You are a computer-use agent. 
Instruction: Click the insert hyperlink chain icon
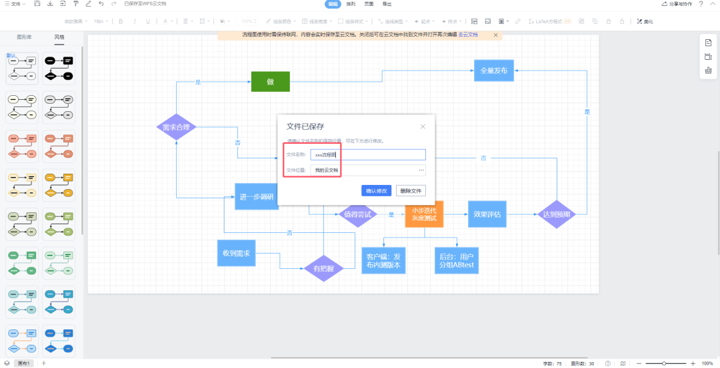[518, 21]
